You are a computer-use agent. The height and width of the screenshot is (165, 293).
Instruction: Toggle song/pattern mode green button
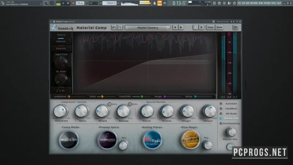point(58,3)
